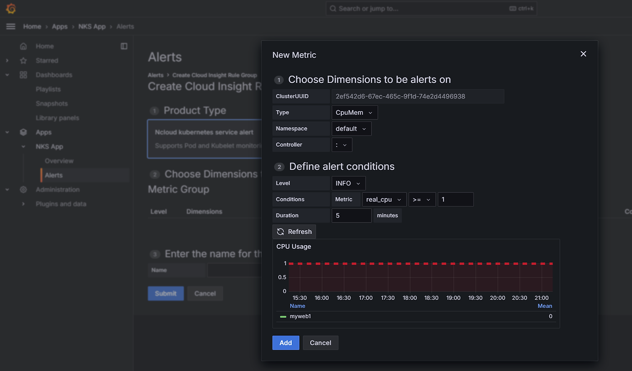Sort by the Mean legend column header
The image size is (632, 371).
[x=545, y=306]
